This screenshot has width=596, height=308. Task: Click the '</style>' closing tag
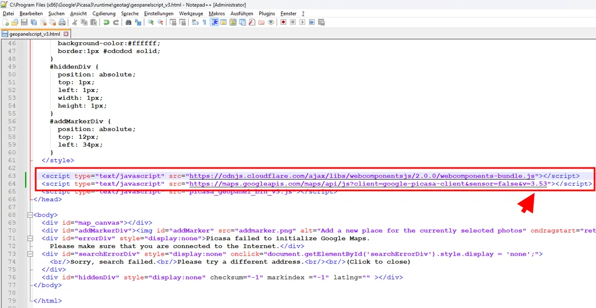[58, 160]
